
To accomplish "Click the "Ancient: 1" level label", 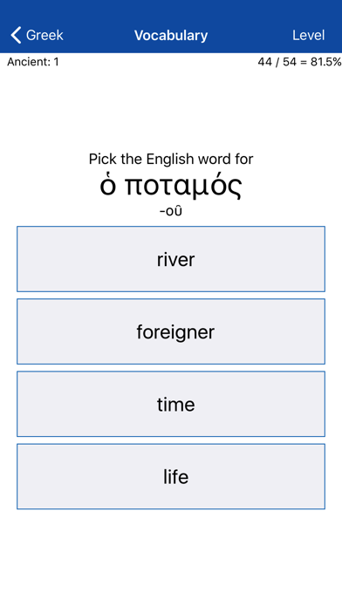I will (33, 62).
